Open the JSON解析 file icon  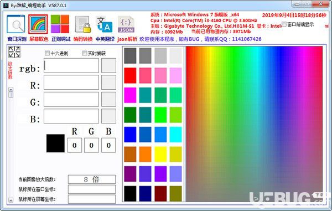pyautogui.click(x=126, y=24)
